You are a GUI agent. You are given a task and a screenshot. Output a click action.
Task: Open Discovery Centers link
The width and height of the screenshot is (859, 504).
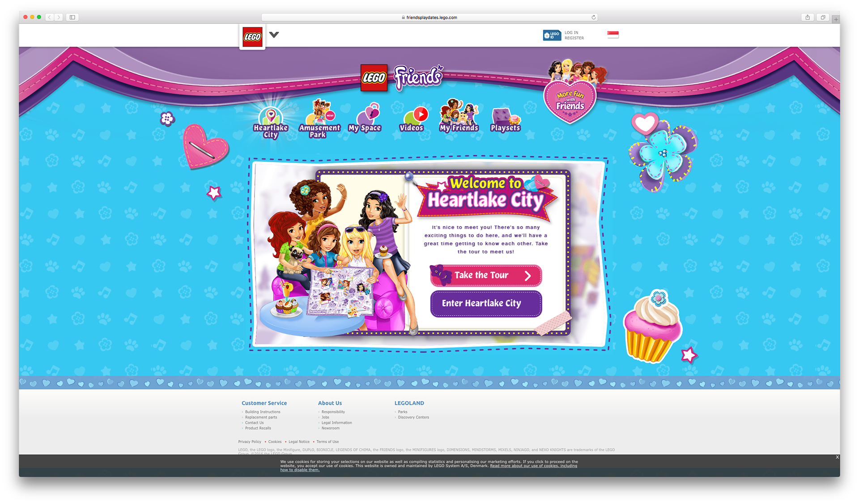tap(413, 417)
